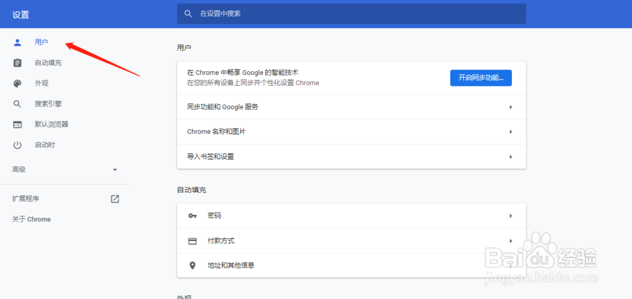Open the 同步功能和 Google 服务 arrow
The image size is (632, 299).
tap(511, 107)
